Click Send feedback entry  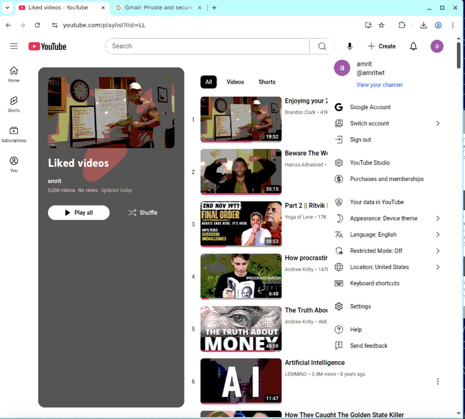388,346
